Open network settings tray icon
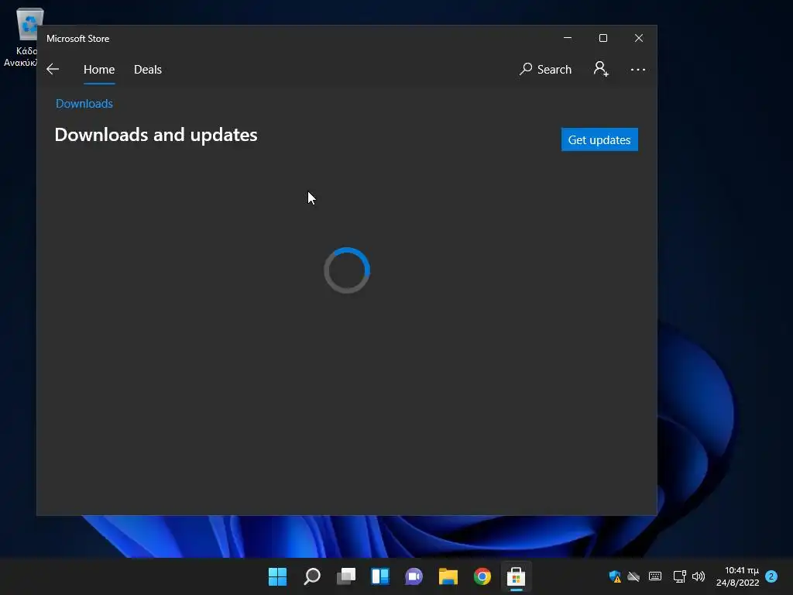This screenshot has width=793, height=595. pos(679,576)
